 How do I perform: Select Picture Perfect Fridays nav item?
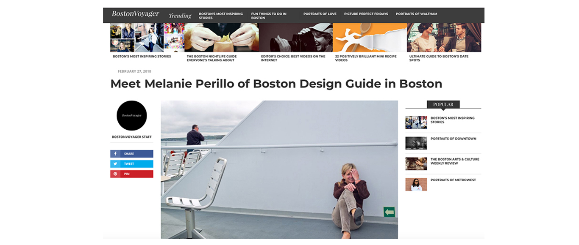pyautogui.click(x=366, y=14)
